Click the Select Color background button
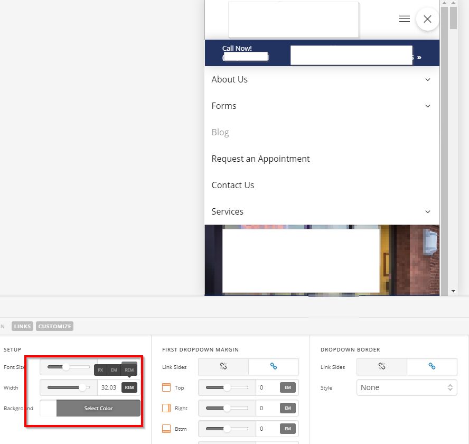 tap(98, 408)
